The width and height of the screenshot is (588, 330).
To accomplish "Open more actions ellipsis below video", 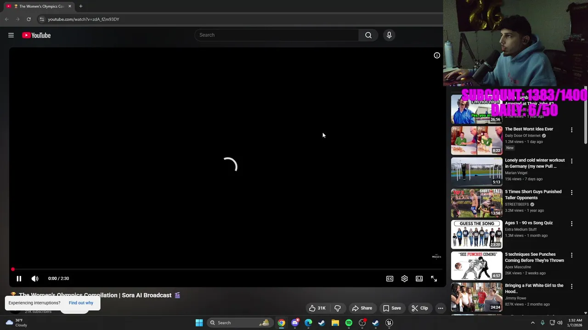I will point(441,308).
